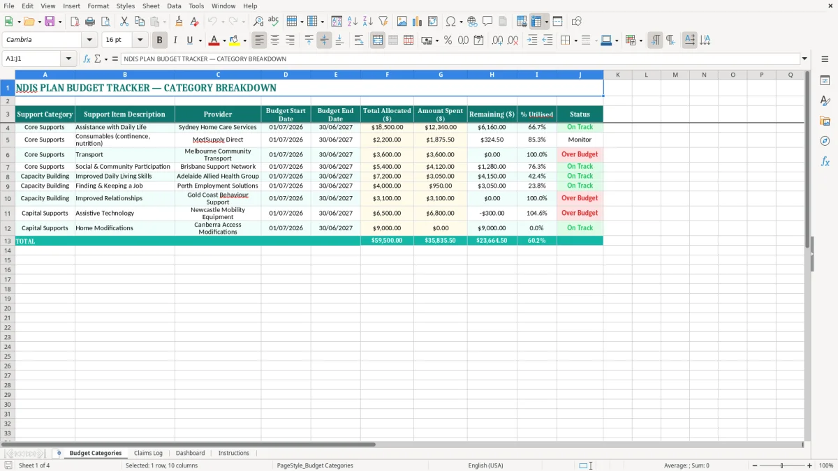Open the Cambria font name dropdown

[89, 40]
